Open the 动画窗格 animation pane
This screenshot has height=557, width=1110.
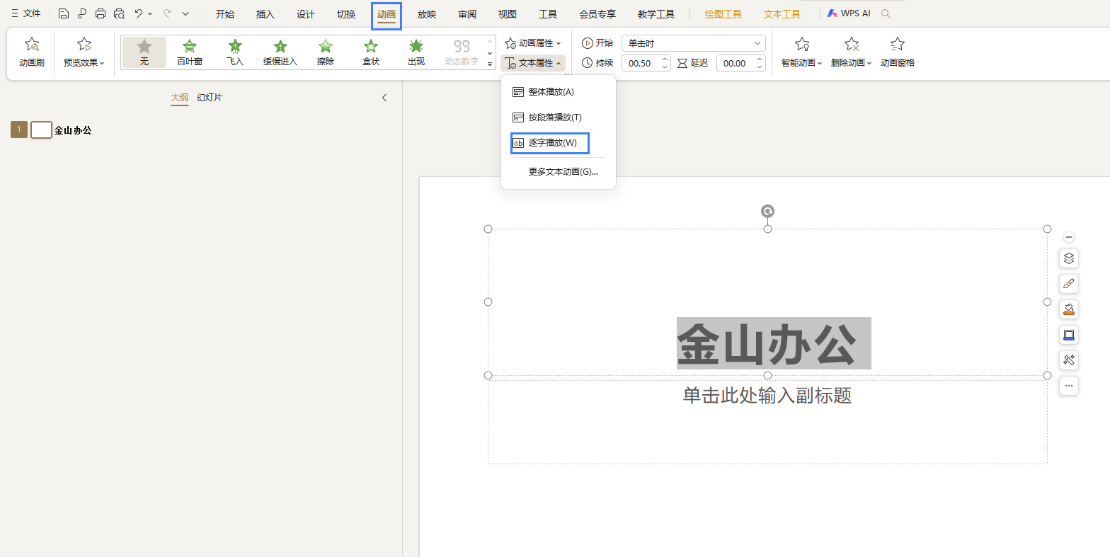898,53
